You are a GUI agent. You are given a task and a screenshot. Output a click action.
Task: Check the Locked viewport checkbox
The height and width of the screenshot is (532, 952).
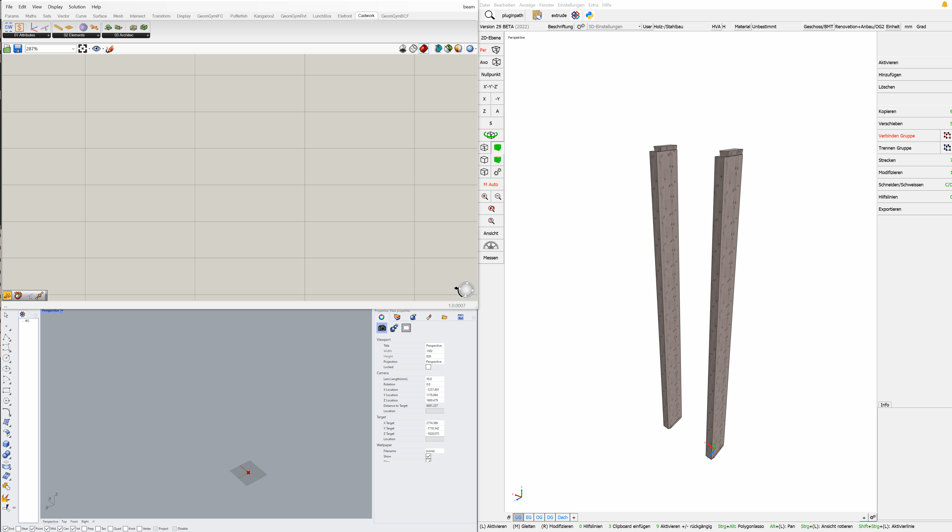tap(428, 367)
